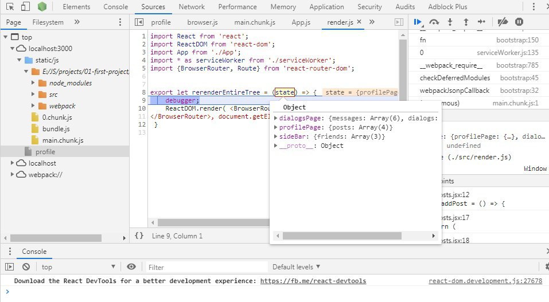
Task: Clear the console
Action: pyautogui.click(x=26, y=267)
